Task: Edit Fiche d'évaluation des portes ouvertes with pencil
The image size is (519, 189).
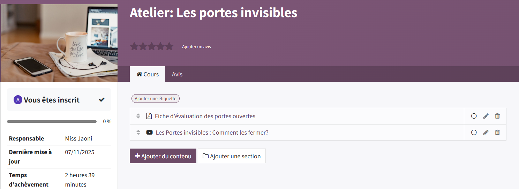Action: coord(486,116)
